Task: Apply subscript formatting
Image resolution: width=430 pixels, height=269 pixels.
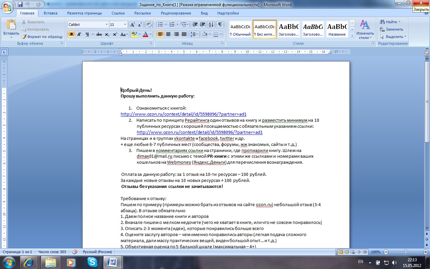Action: pyautogui.click(x=107, y=34)
